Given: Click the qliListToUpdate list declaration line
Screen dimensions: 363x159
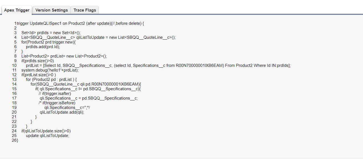Looking at the screenshot, I should click(x=98, y=37).
